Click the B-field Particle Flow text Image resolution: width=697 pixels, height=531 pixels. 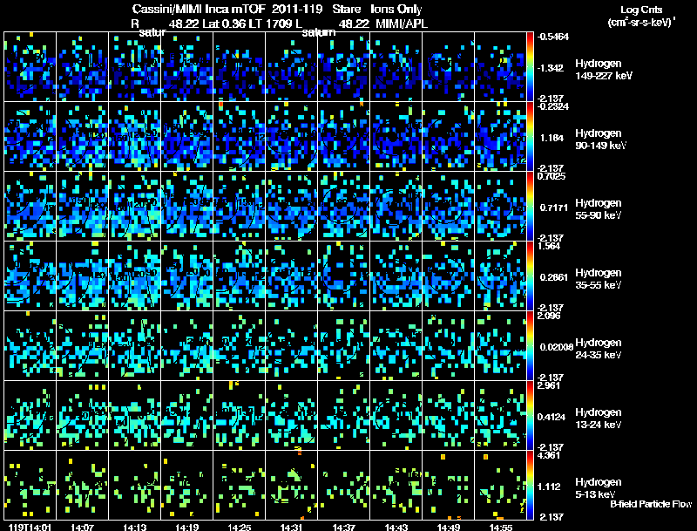click(x=651, y=504)
